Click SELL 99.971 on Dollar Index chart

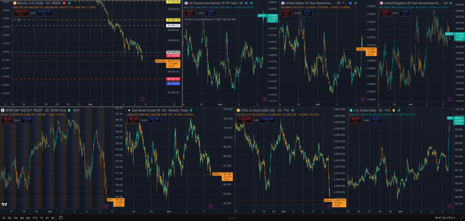(x=356, y=120)
